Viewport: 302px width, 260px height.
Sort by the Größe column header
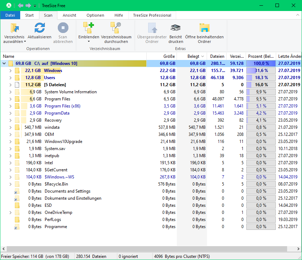[x=162, y=56]
